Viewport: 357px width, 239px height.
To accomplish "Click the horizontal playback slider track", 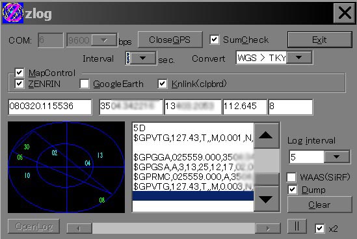I will [x=174, y=229].
